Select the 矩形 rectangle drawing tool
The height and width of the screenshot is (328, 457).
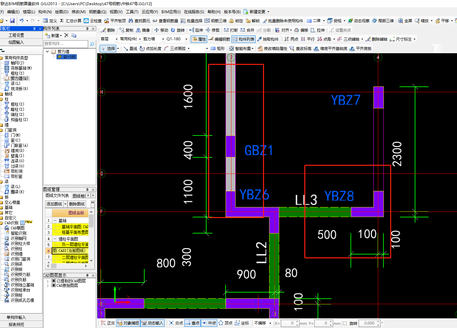point(218,48)
